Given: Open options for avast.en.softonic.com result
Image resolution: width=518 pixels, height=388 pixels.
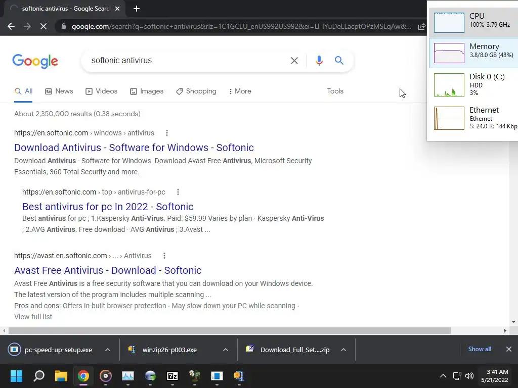Looking at the screenshot, I should pos(164,256).
